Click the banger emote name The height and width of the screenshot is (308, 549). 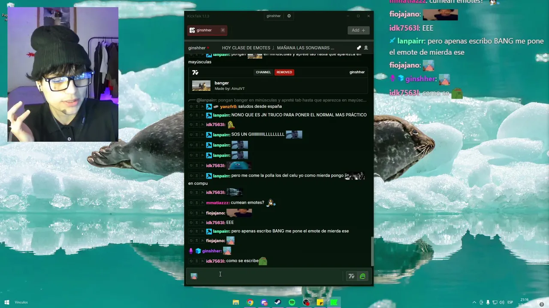point(222,83)
